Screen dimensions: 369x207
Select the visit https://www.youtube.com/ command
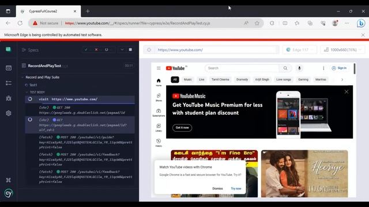coord(80,99)
